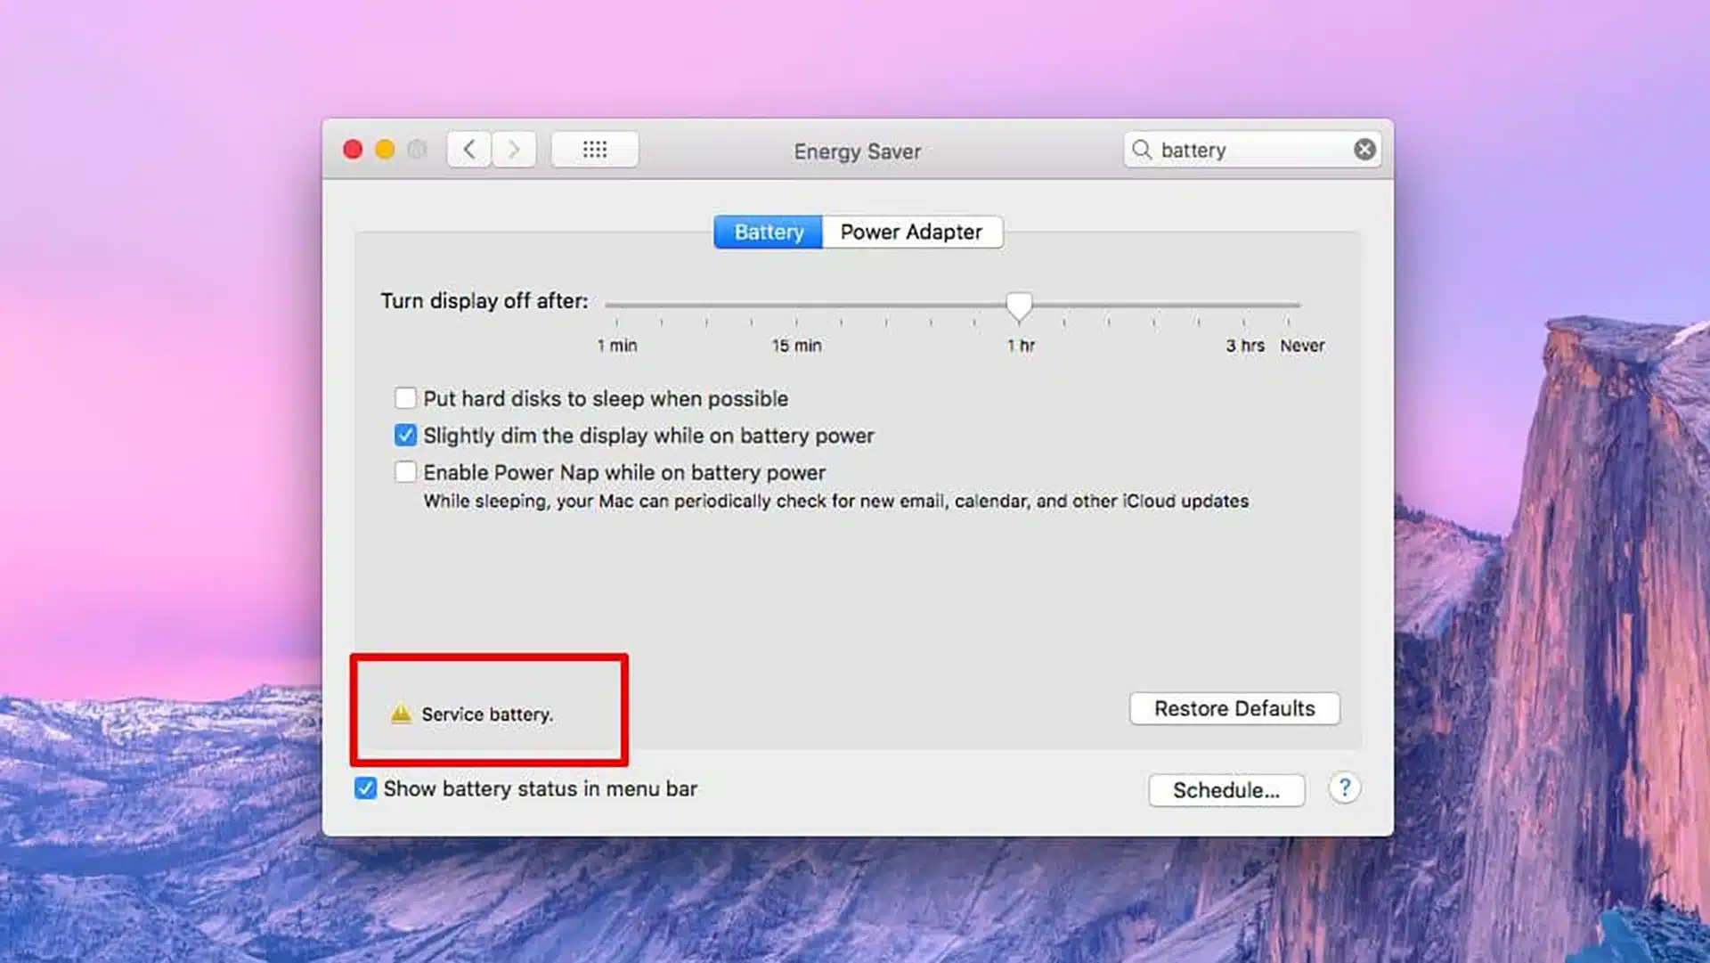Toggle Show battery status in menu bar

pyautogui.click(x=365, y=788)
